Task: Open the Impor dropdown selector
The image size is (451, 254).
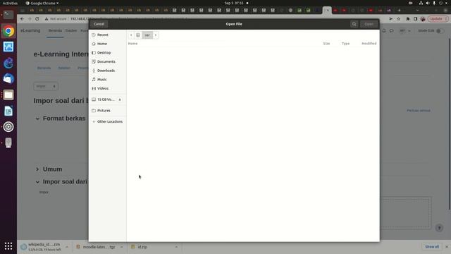Action: click(x=46, y=86)
